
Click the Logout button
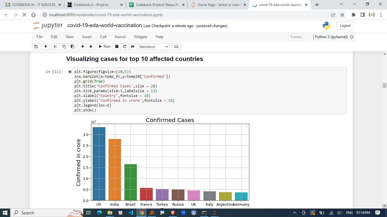[345, 26]
